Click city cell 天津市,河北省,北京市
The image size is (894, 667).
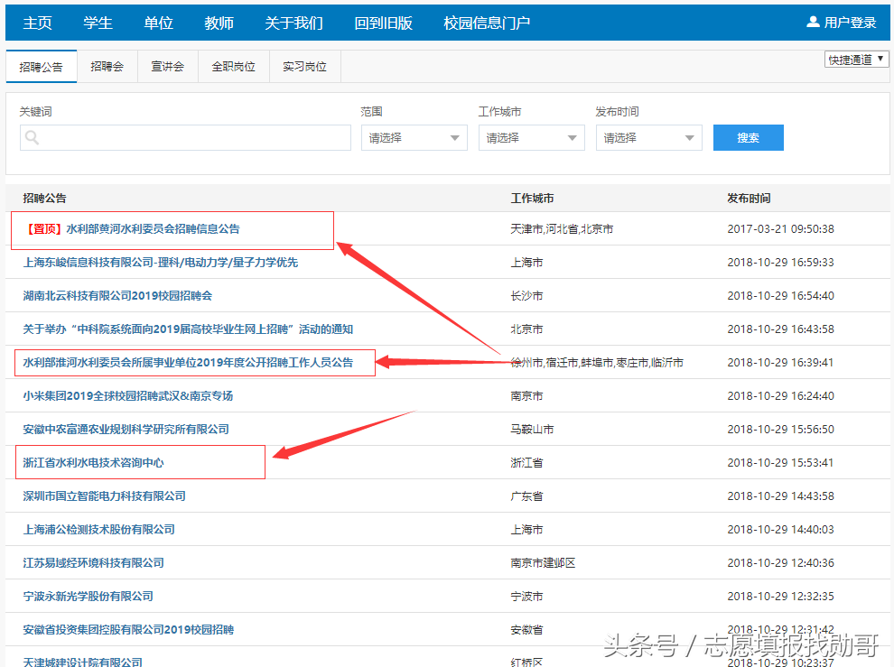point(562,228)
